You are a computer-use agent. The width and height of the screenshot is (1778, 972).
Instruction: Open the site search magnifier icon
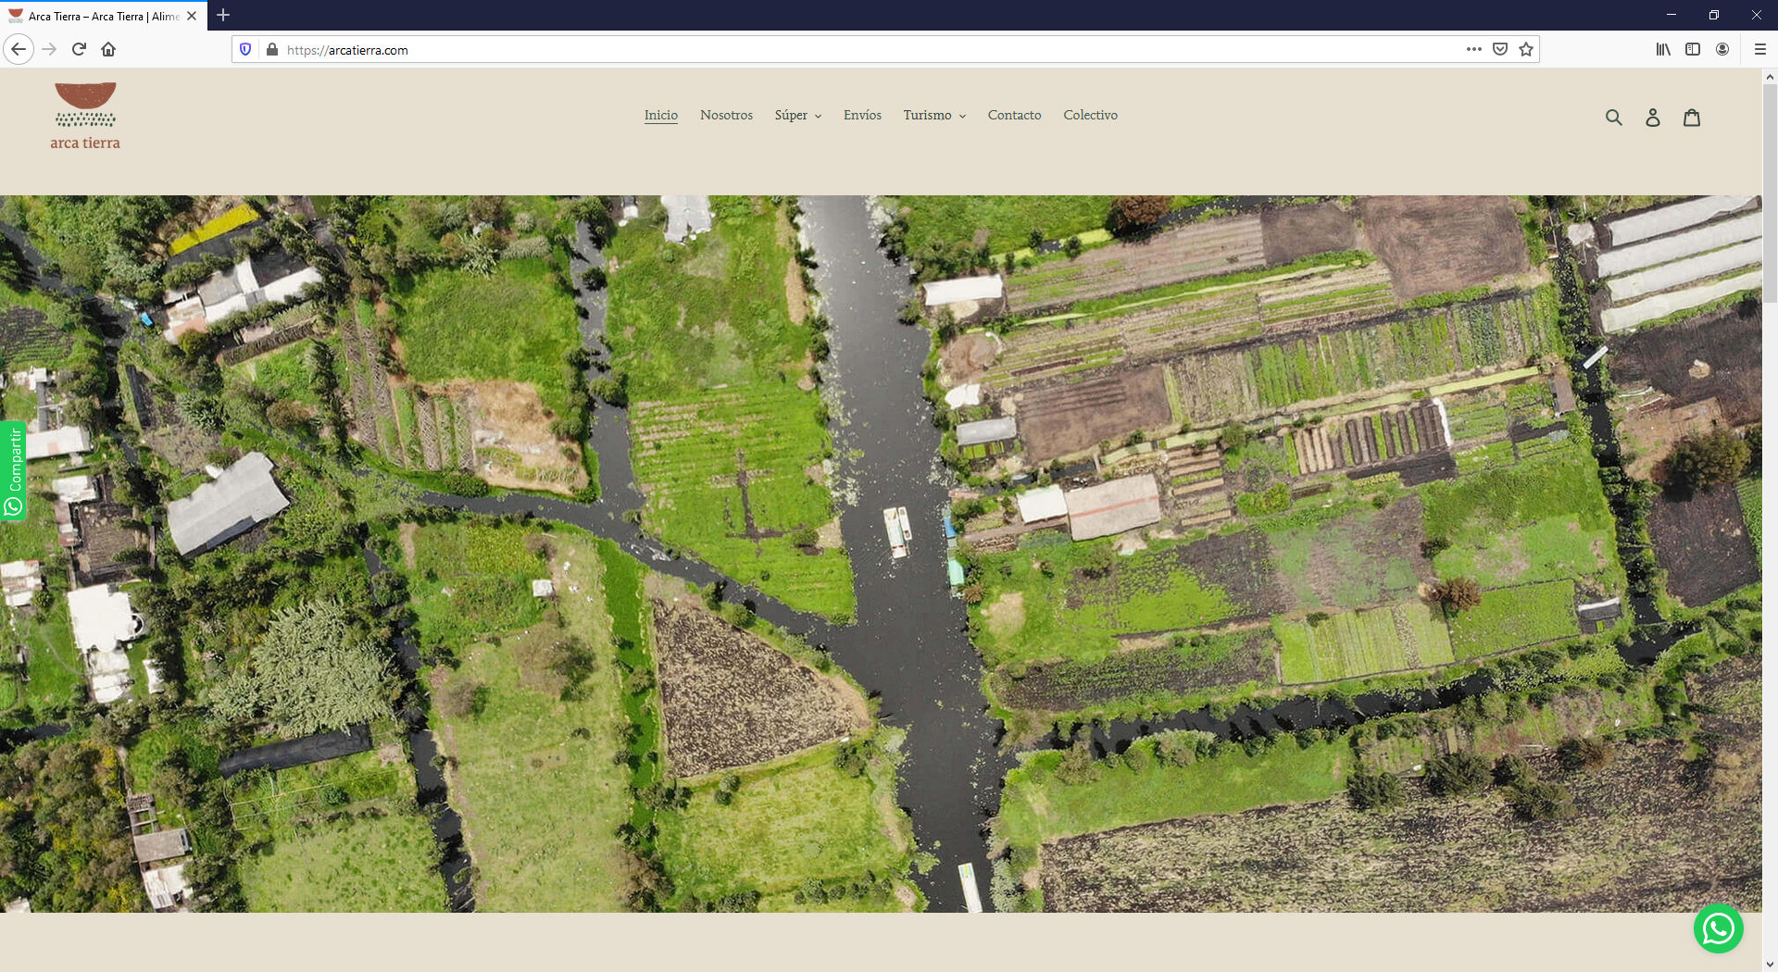pyautogui.click(x=1613, y=118)
